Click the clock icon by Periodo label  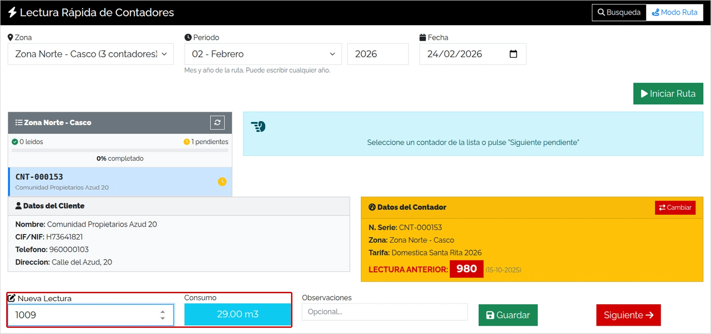click(188, 38)
